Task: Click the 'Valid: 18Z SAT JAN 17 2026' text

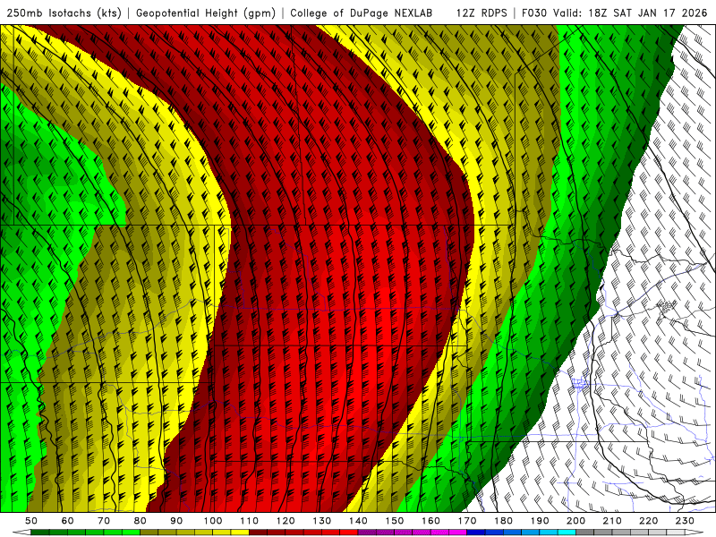Action: (630, 13)
